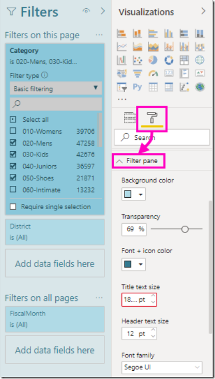This screenshot has height=379, width=215.
Task: Uncheck the 030-Kids checkbox
Action: point(13,154)
